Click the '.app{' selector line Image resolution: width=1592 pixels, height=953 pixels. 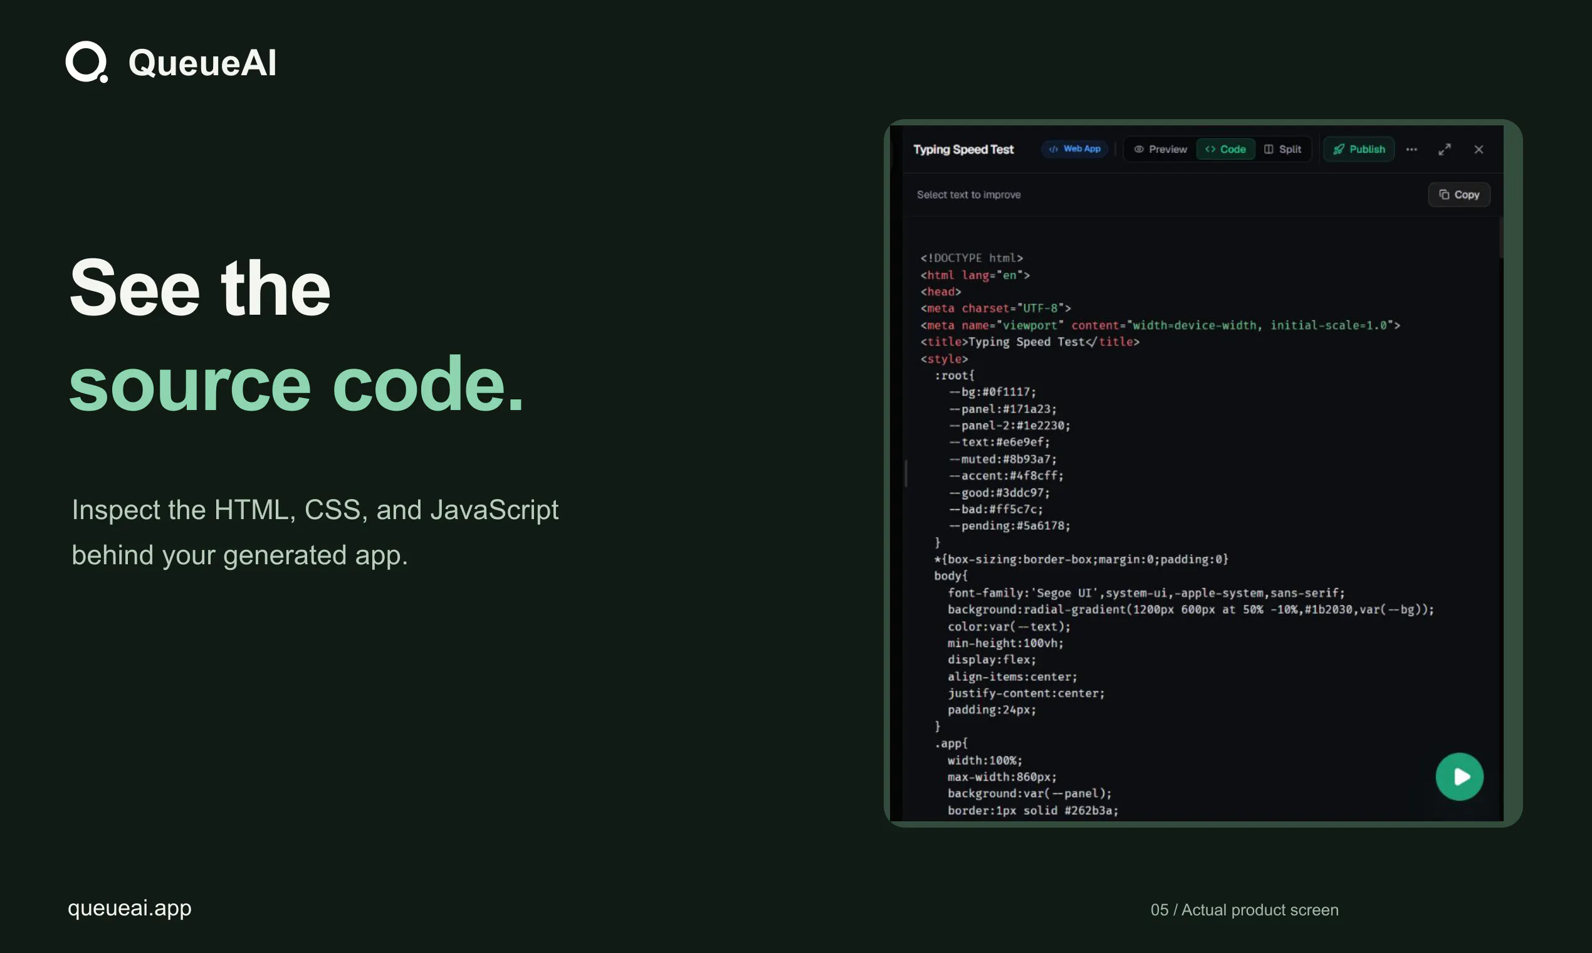pos(951,743)
